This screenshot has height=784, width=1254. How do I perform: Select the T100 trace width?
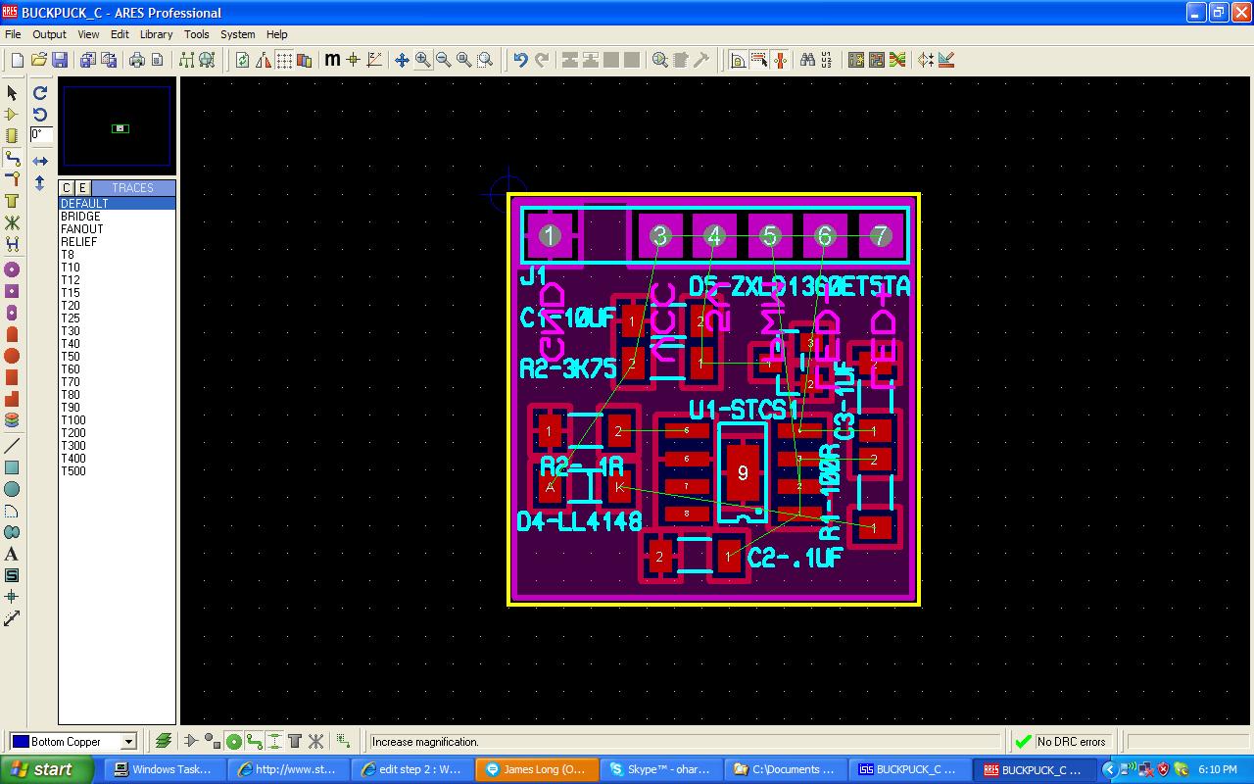[117, 420]
